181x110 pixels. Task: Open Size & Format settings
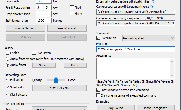[67, 28]
